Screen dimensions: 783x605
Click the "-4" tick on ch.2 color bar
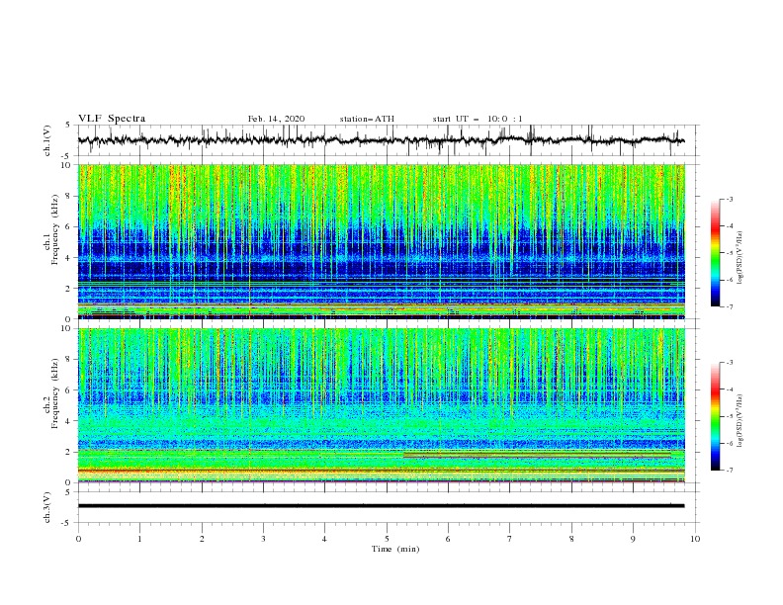tap(729, 389)
